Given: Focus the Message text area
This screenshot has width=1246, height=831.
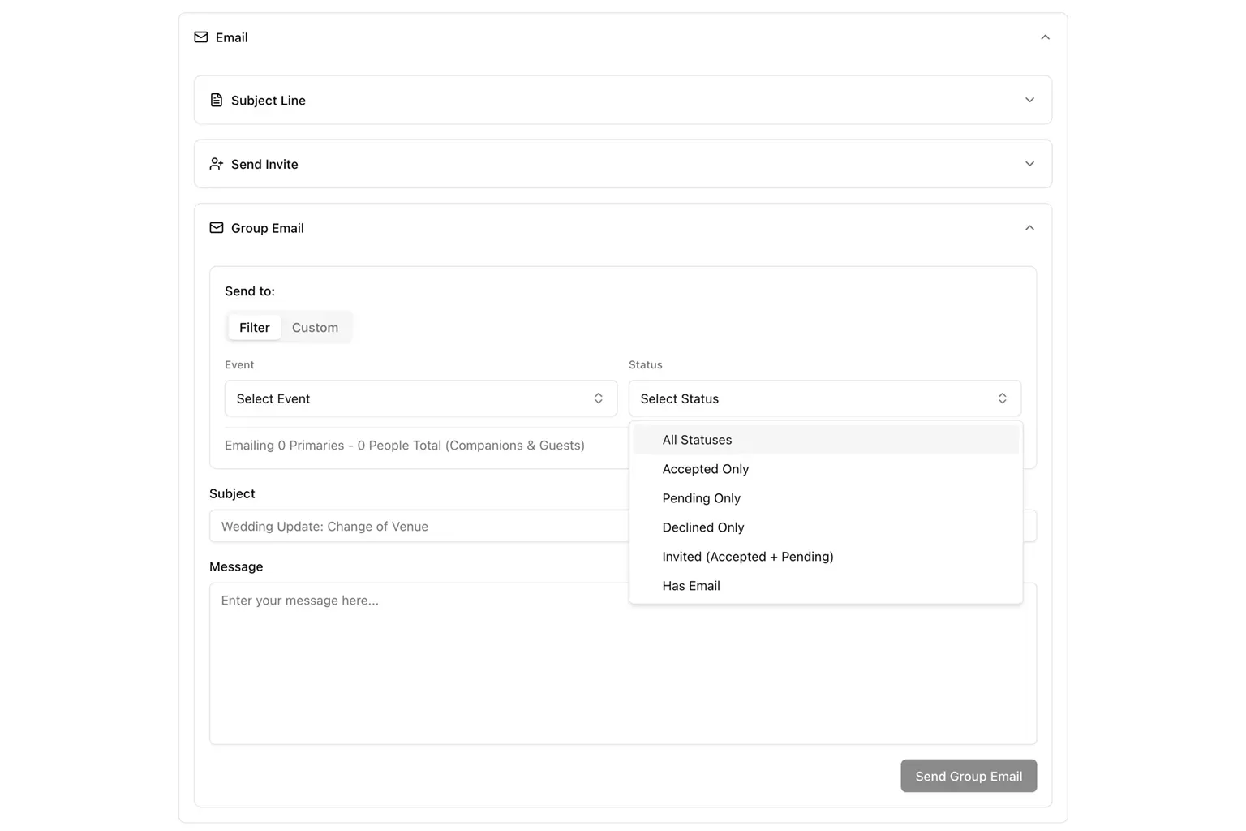Looking at the screenshot, I should 623,663.
